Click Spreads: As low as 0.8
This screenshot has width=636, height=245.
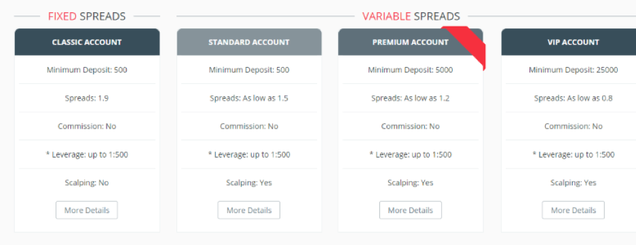point(573,98)
